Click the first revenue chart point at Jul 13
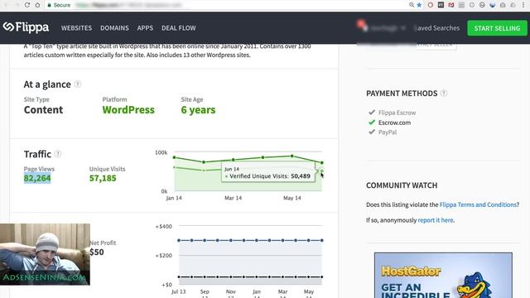This screenshot has width=530, height=298. (x=179, y=240)
